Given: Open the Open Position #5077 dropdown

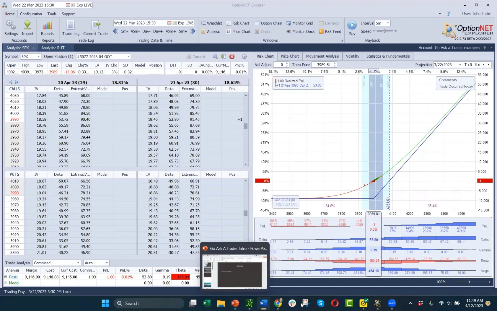Looking at the screenshot, I should 128,56.
